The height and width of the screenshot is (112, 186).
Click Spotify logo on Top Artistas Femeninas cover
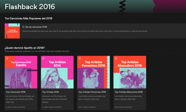pos(80,58)
